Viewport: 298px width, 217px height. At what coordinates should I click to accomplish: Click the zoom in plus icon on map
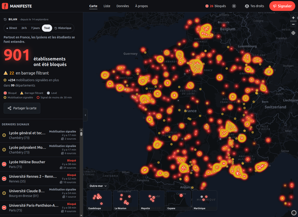293,17
